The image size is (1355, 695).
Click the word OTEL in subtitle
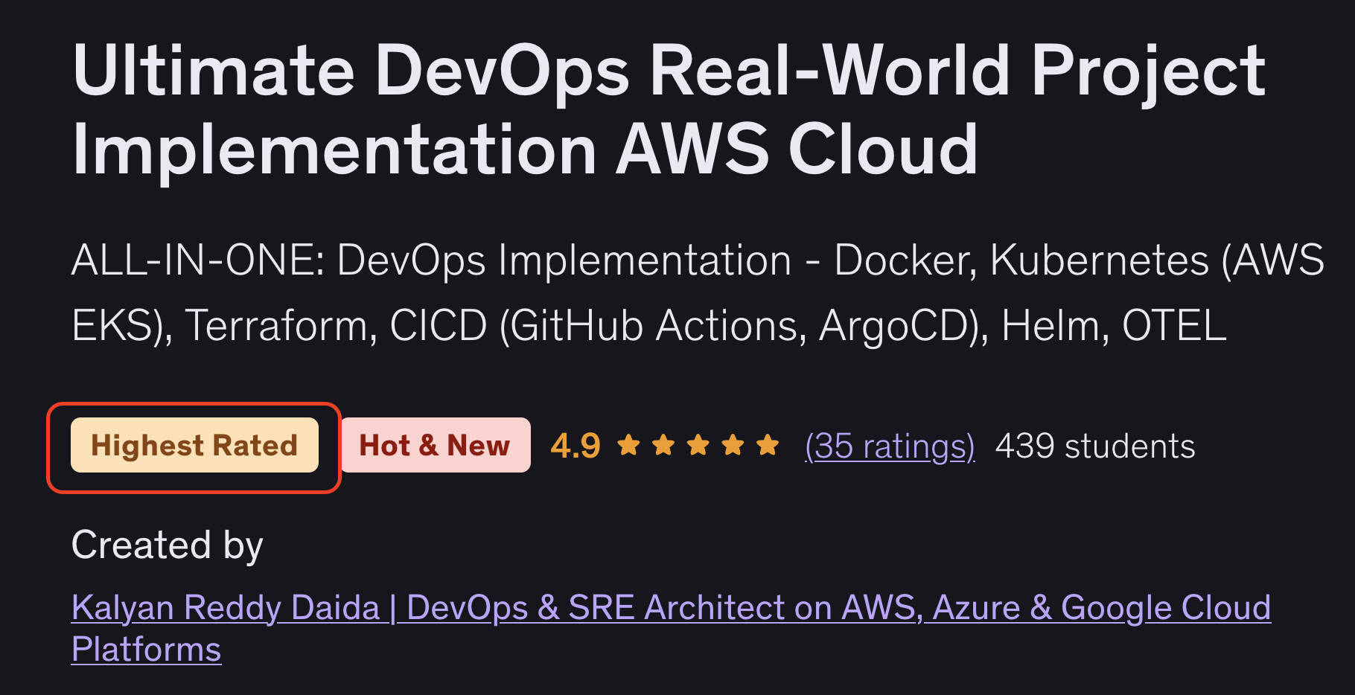pyautogui.click(x=1174, y=326)
